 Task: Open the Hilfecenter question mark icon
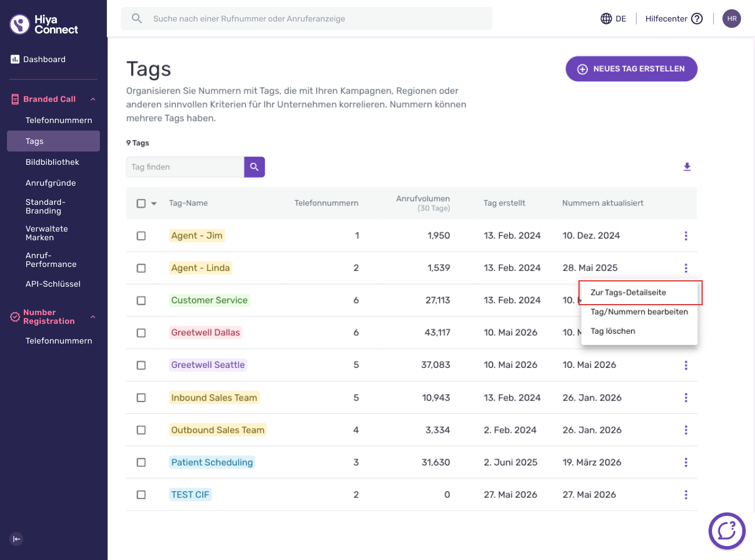coord(697,19)
